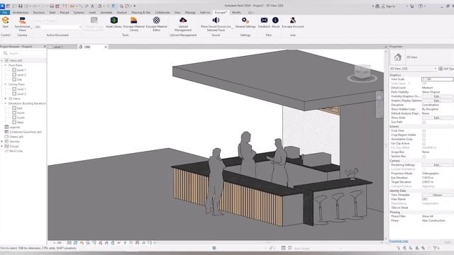This screenshot has width=454, height=255.
Task: Enable Far Clip Active checkbox
Action: point(424,144)
